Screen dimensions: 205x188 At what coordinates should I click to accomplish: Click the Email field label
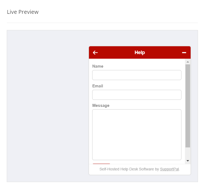98,86
